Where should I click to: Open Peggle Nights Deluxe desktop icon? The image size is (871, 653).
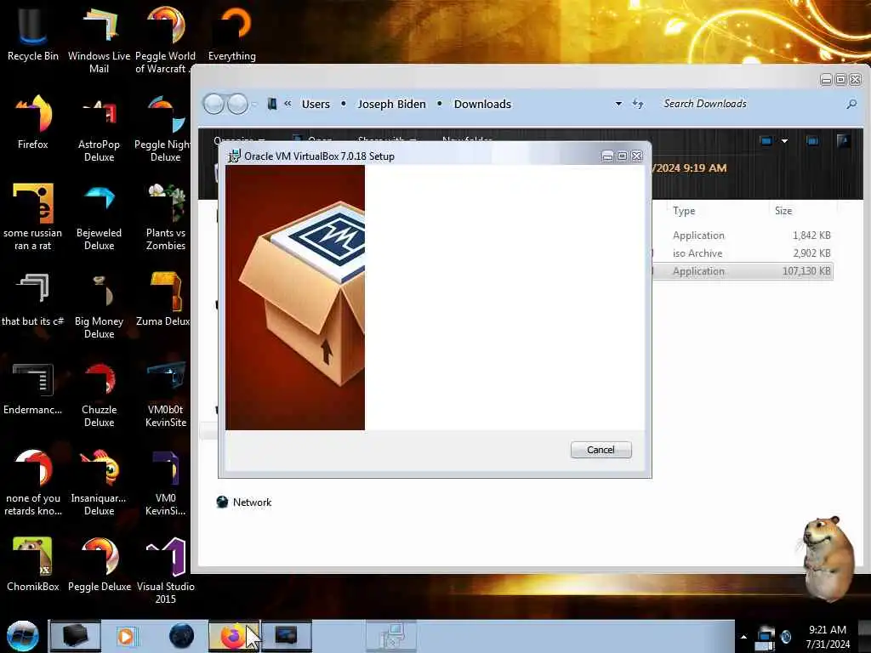tap(162, 128)
